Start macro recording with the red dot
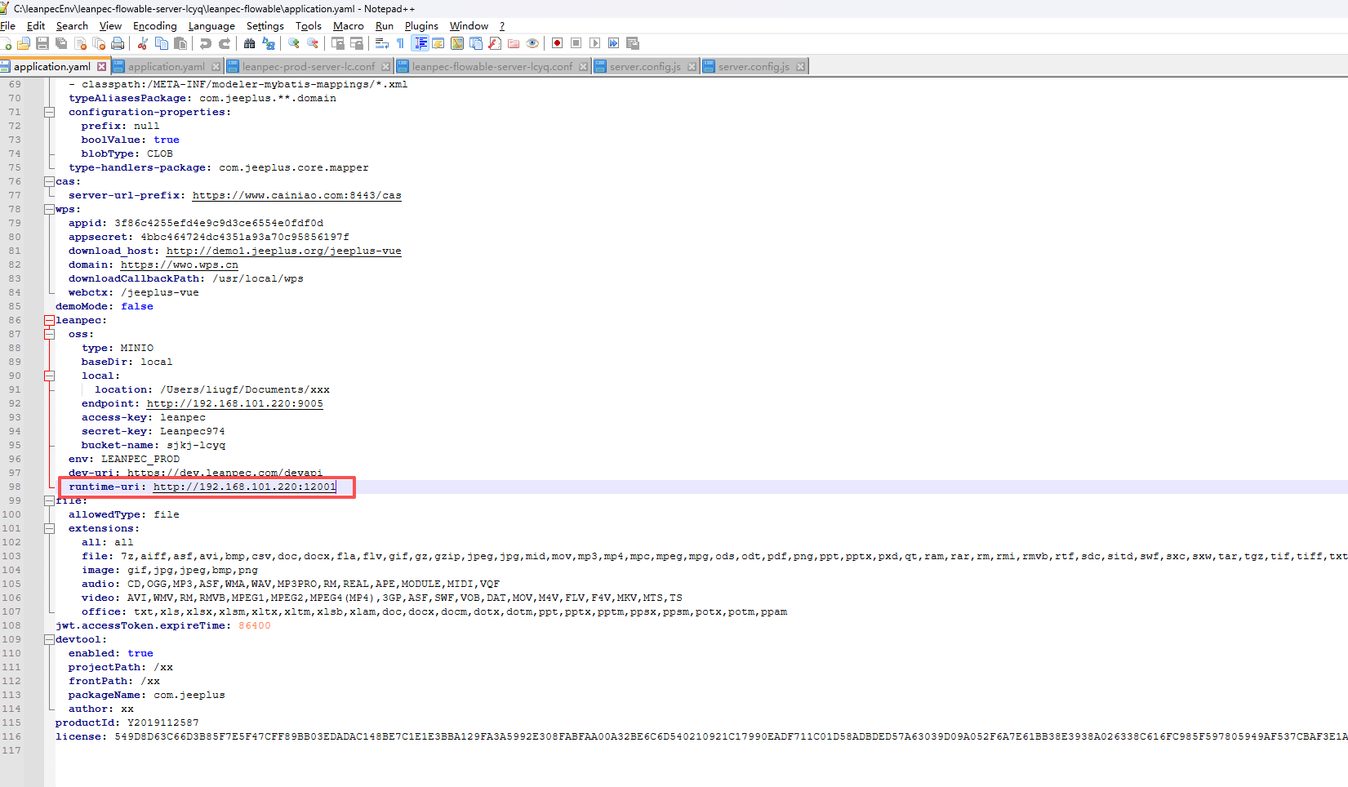Screen dimensions: 1348x787 (557, 43)
